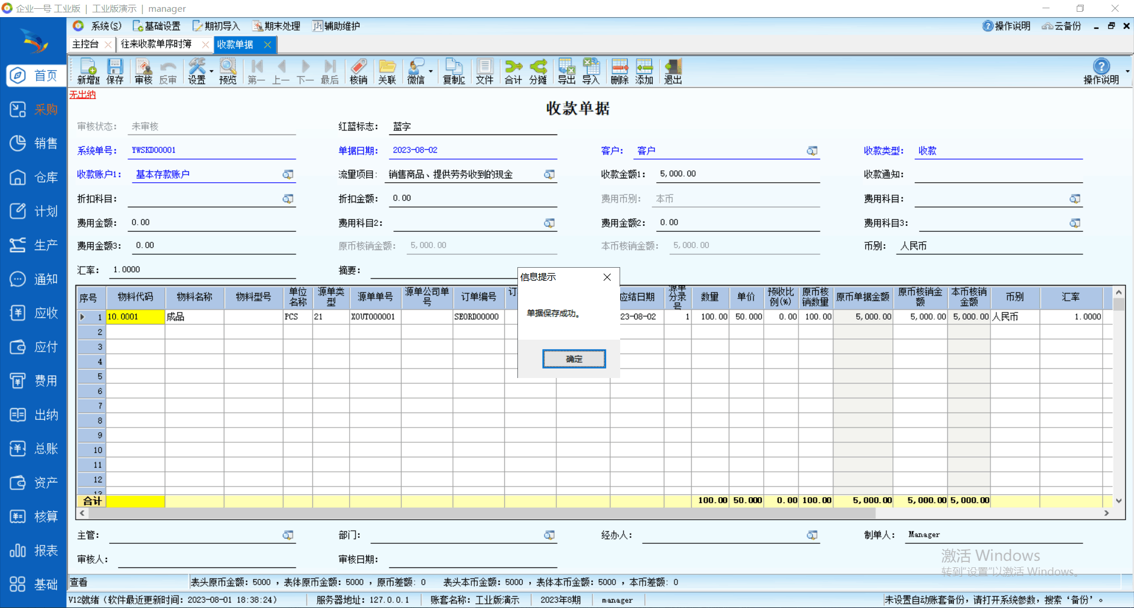Click the red 无出纳 link
The width and height of the screenshot is (1134, 608).
[x=82, y=94]
